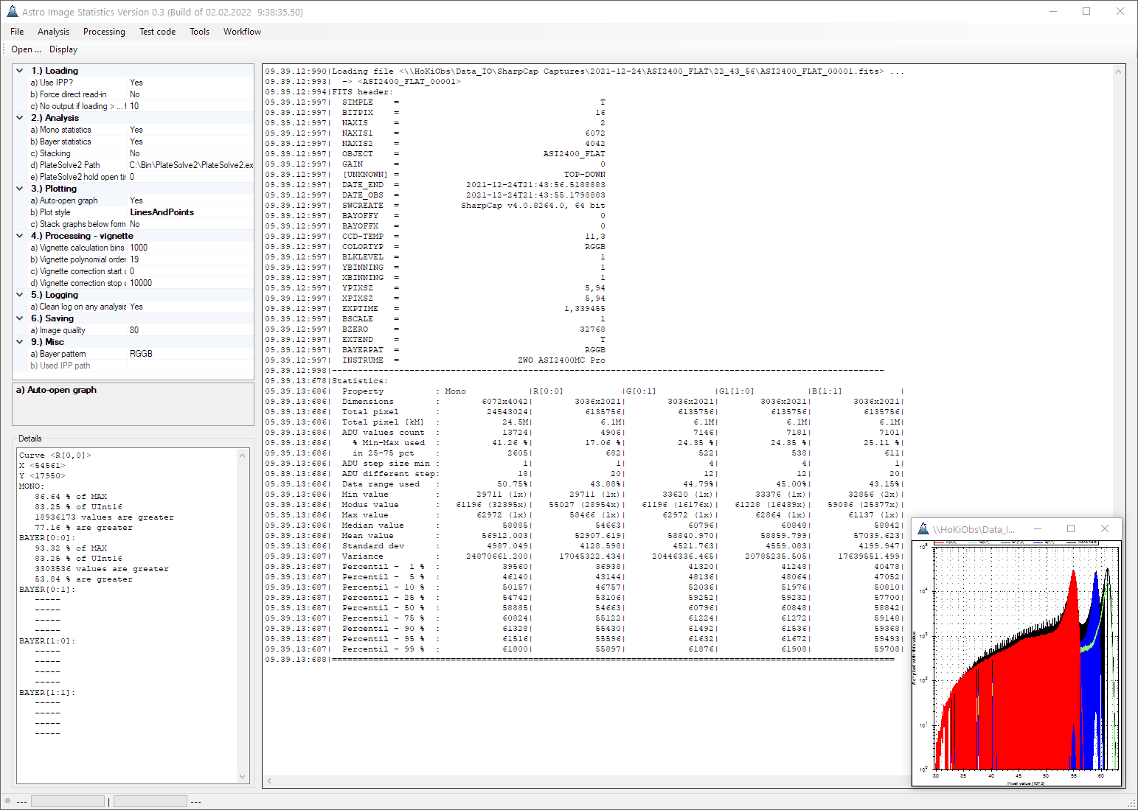Open the Processing menu
The width and height of the screenshot is (1138, 810).
(104, 32)
